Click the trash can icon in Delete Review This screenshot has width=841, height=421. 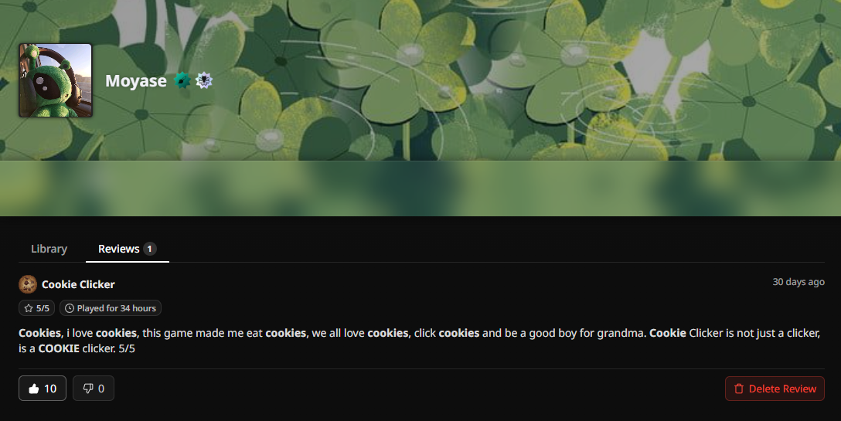(739, 389)
